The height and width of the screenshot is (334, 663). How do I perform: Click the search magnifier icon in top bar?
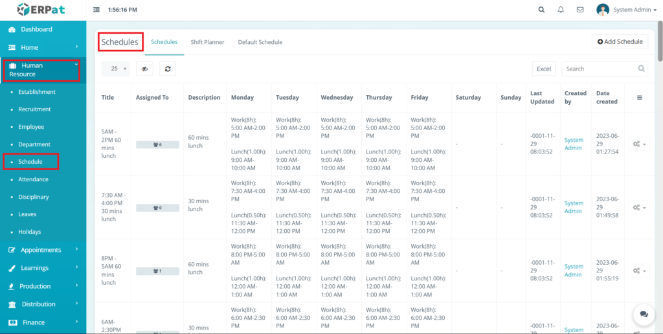pyautogui.click(x=541, y=10)
